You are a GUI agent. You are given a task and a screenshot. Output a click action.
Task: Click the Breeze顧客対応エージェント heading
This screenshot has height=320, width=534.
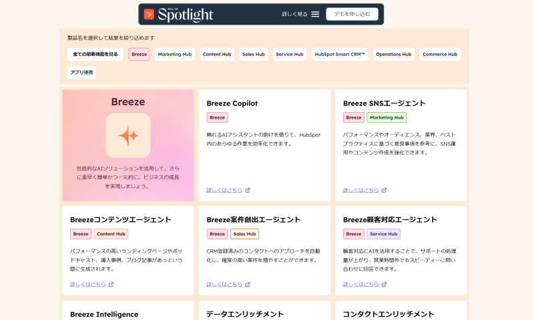tap(390, 220)
